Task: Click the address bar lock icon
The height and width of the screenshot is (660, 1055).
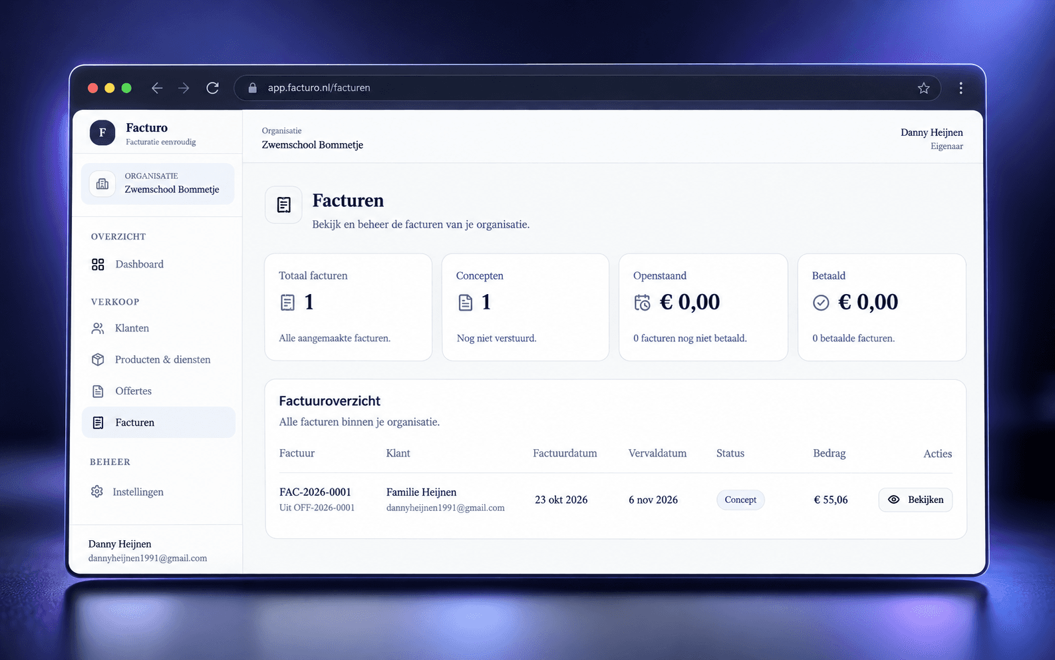Action: [252, 88]
